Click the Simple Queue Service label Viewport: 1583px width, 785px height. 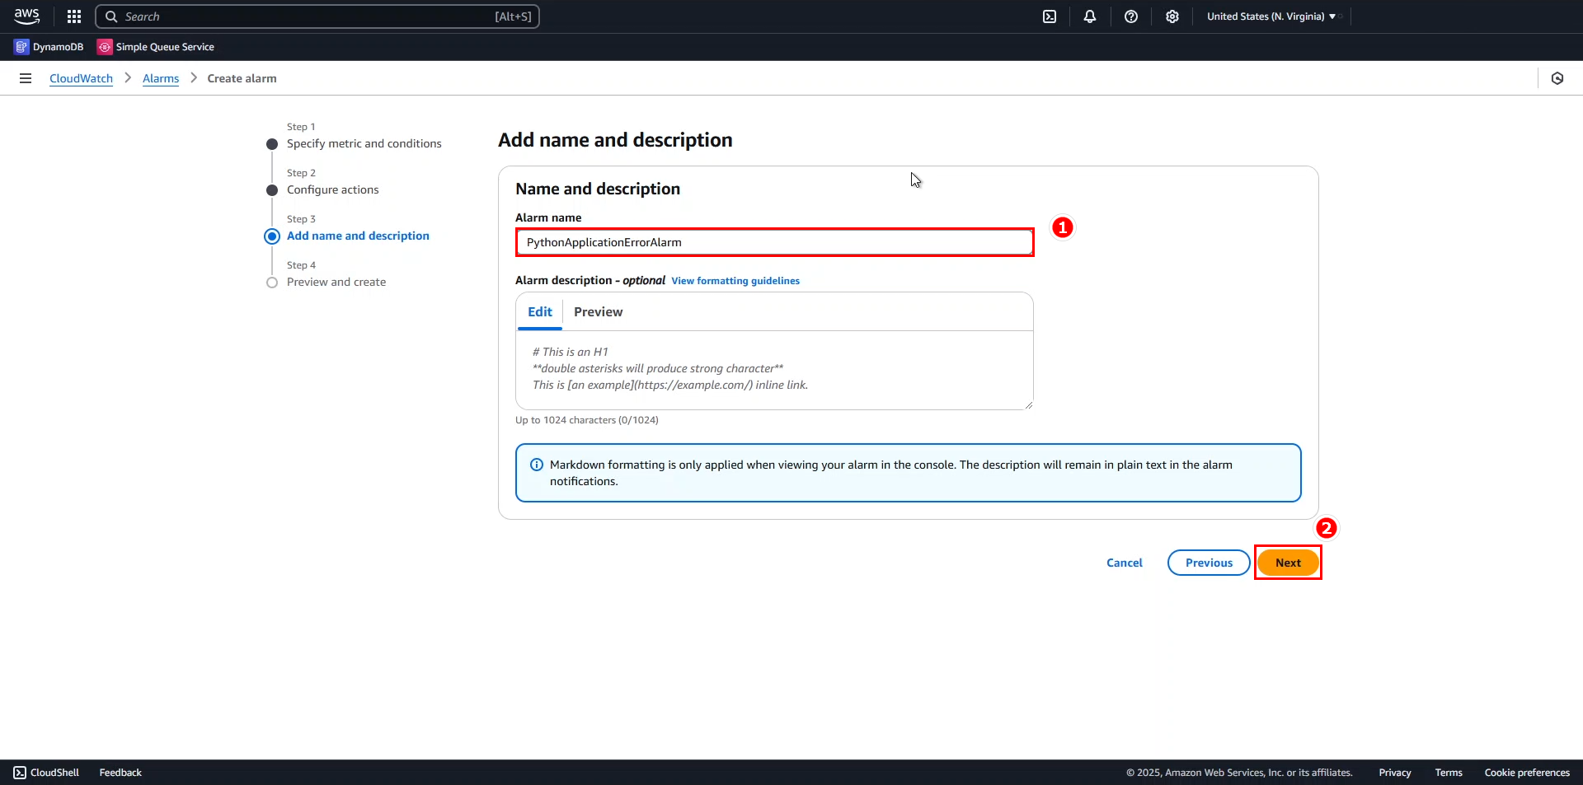point(165,47)
